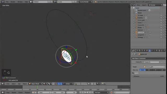Screen dimensions: 167x94
Task: Select path4139 in the outliner
Action: tap(141, 32)
